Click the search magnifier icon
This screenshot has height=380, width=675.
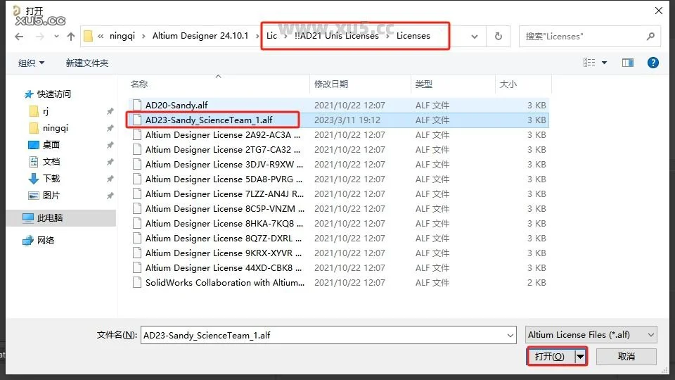651,36
